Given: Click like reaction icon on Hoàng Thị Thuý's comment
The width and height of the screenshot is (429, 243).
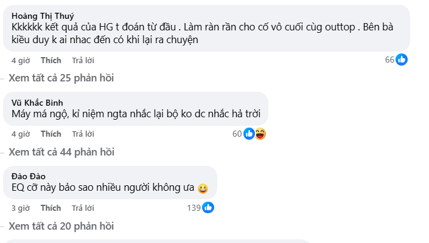Looking at the screenshot, I should (x=402, y=60).
